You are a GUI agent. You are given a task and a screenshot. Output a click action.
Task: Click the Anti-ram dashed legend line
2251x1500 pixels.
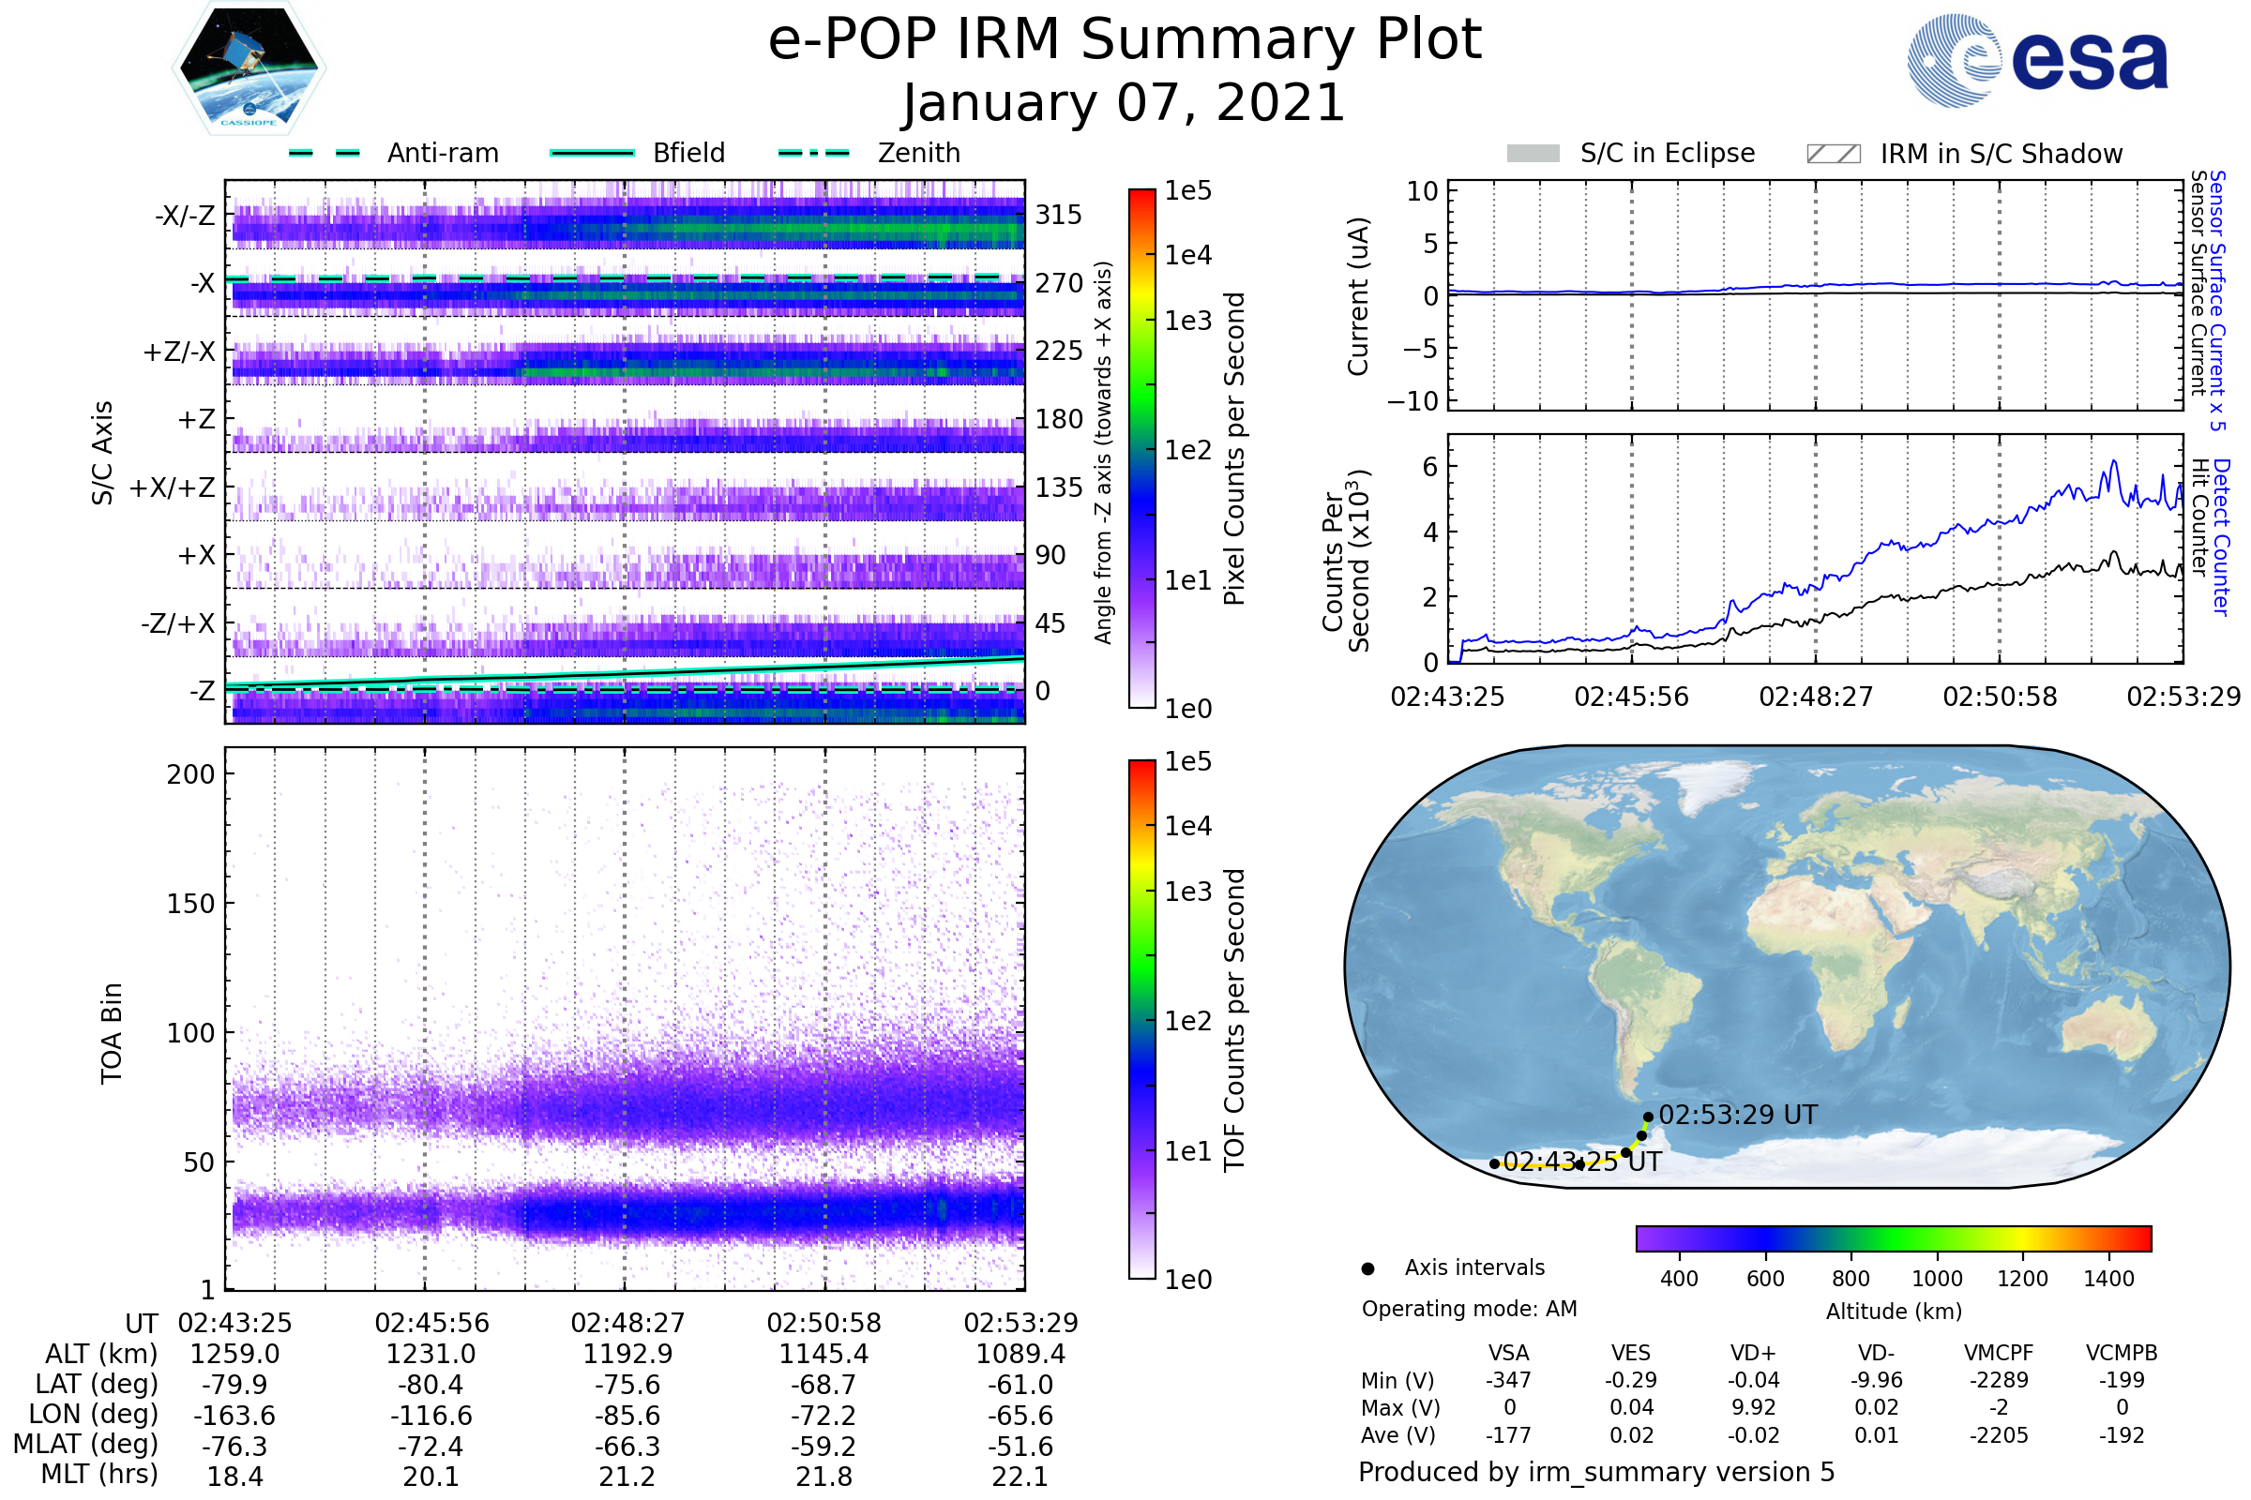tap(325, 153)
